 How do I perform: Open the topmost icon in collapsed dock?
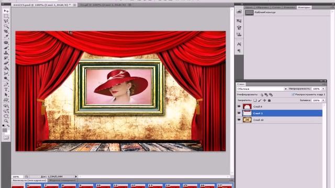239,11
